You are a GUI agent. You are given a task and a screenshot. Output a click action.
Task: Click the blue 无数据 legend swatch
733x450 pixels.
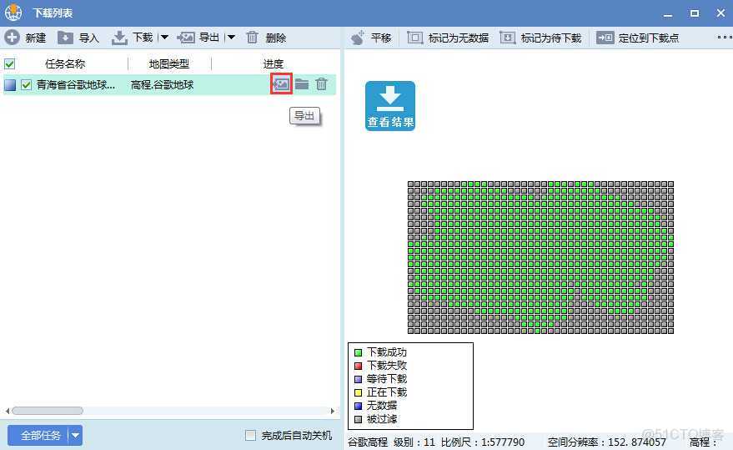click(x=358, y=406)
